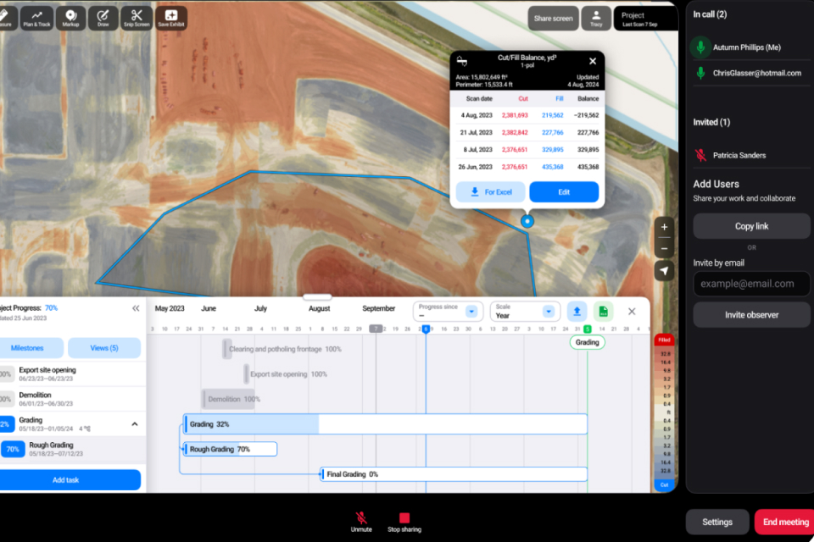814x542 pixels.
Task: Click the upload/export schedule icon
Action: (577, 311)
